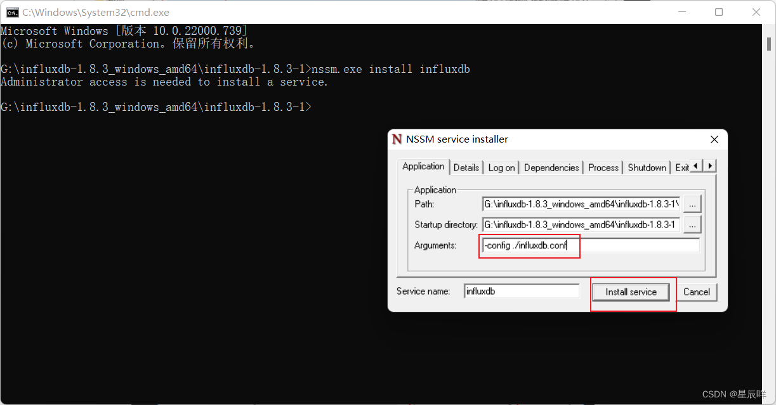
Task: Browse for the Startup directory
Action: [x=693, y=224]
